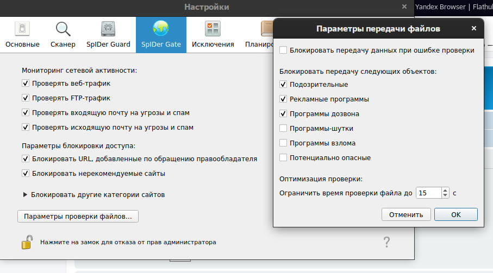Select the Yandex Browser window tab
The height and width of the screenshot is (273, 493).
point(454,7)
